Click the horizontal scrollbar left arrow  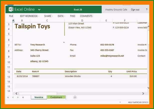(x=16, y=94)
